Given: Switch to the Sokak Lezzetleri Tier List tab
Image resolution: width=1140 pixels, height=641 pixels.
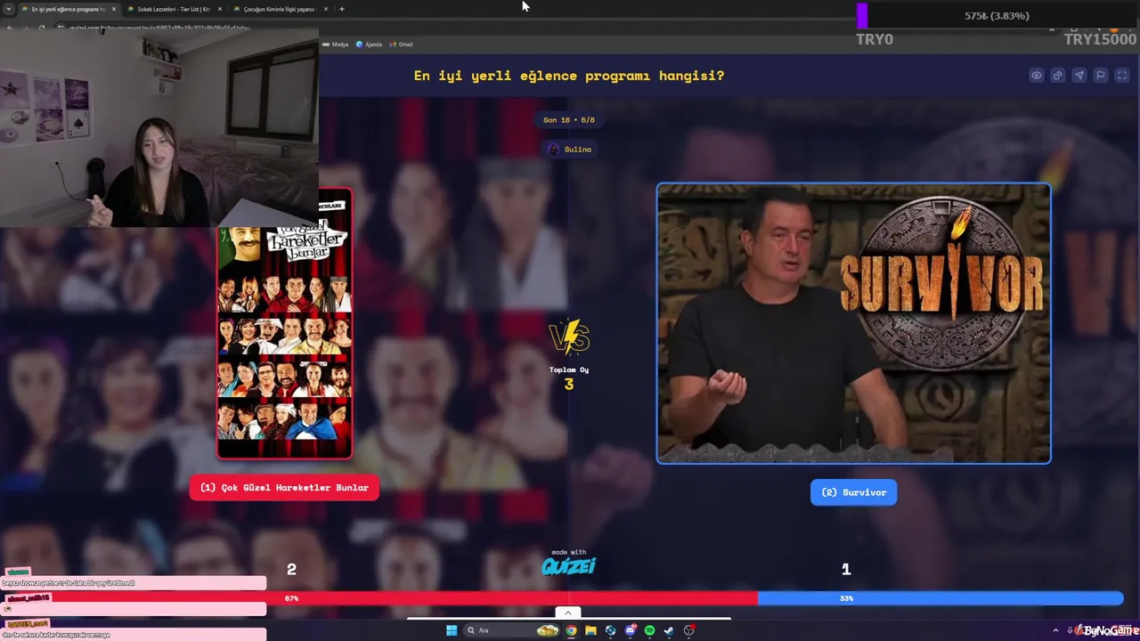Looking at the screenshot, I should (174, 9).
